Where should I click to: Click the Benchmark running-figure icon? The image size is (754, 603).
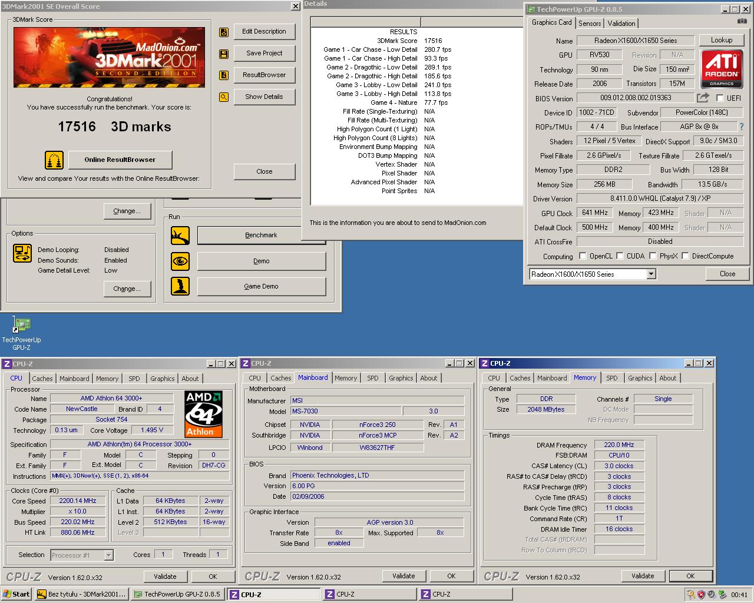pyautogui.click(x=180, y=235)
